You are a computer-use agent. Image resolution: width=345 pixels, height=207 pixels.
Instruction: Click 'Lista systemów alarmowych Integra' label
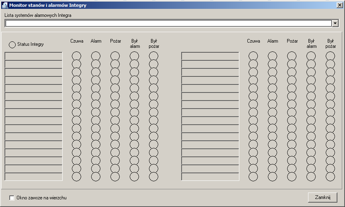(x=38, y=15)
